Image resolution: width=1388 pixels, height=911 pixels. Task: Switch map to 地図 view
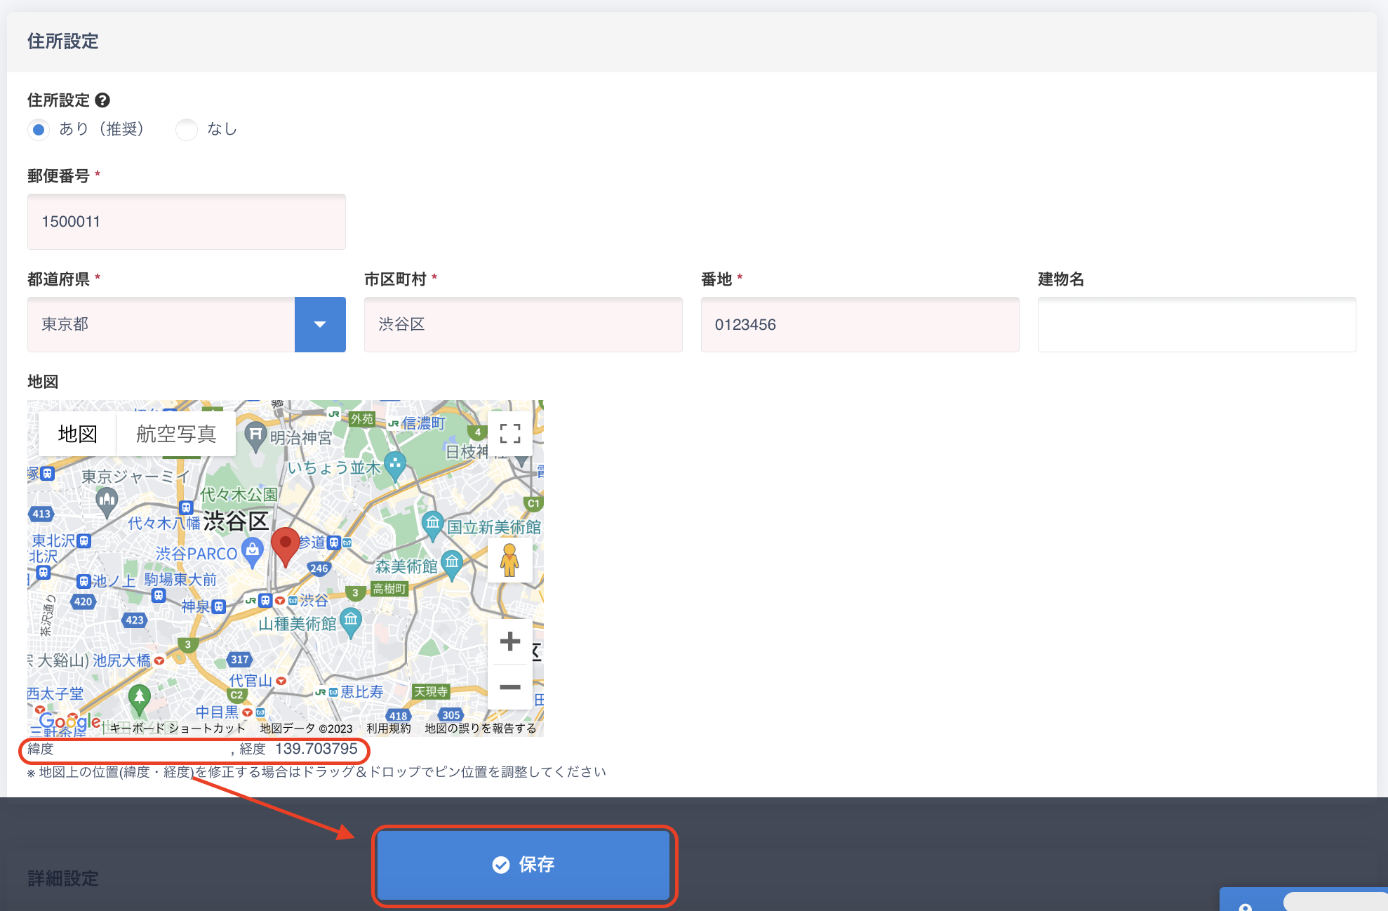tap(77, 434)
